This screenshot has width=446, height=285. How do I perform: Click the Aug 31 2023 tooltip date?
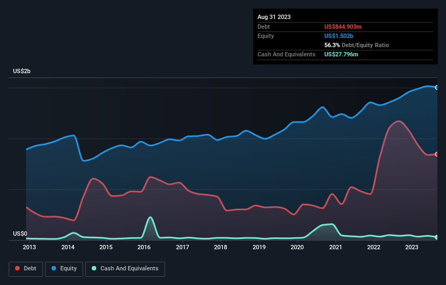click(x=274, y=17)
